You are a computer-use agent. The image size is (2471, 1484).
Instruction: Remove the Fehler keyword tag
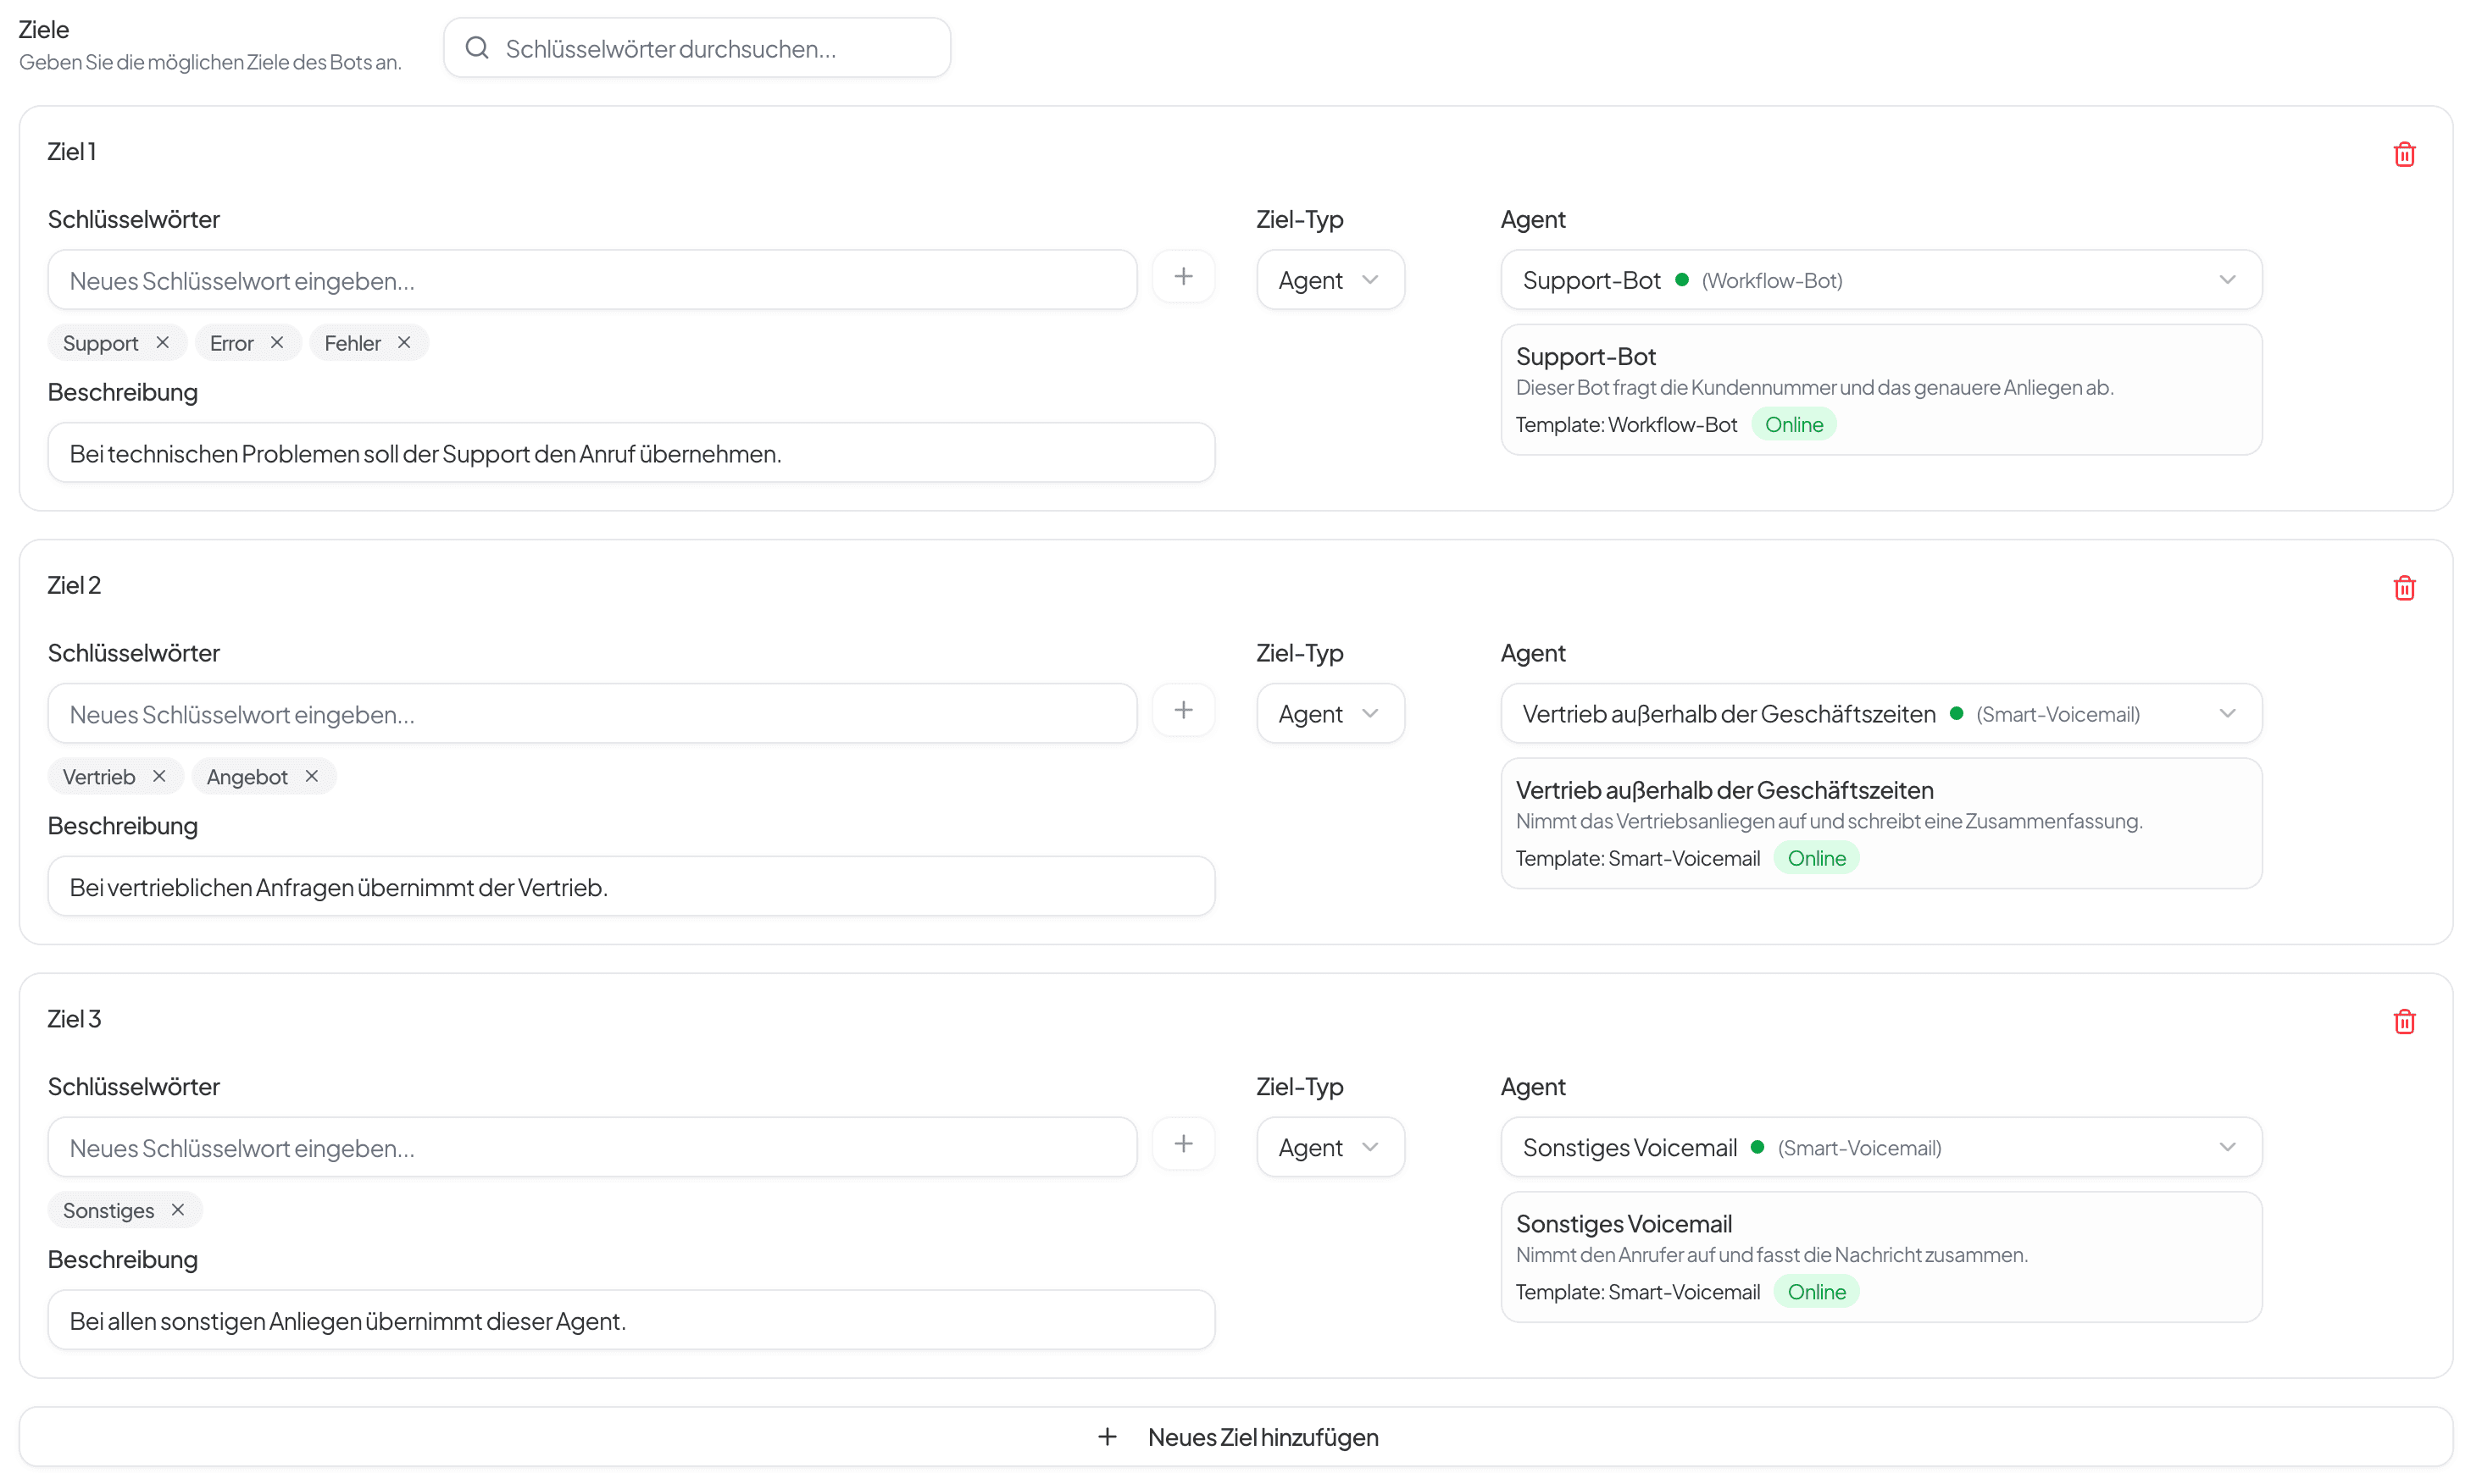click(404, 343)
